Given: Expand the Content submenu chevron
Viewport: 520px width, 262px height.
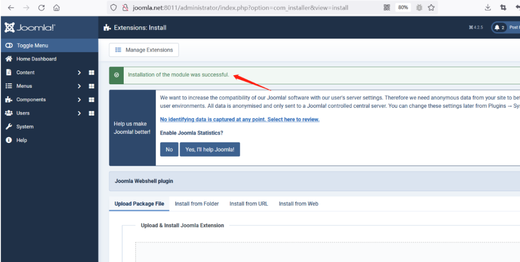Looking at the screenshot, I should tap(79, 73).
